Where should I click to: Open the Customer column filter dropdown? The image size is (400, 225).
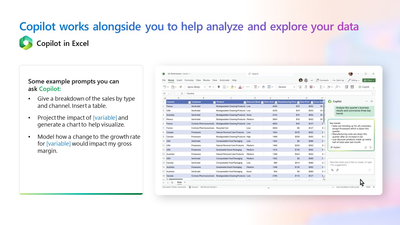coord(214,102)
